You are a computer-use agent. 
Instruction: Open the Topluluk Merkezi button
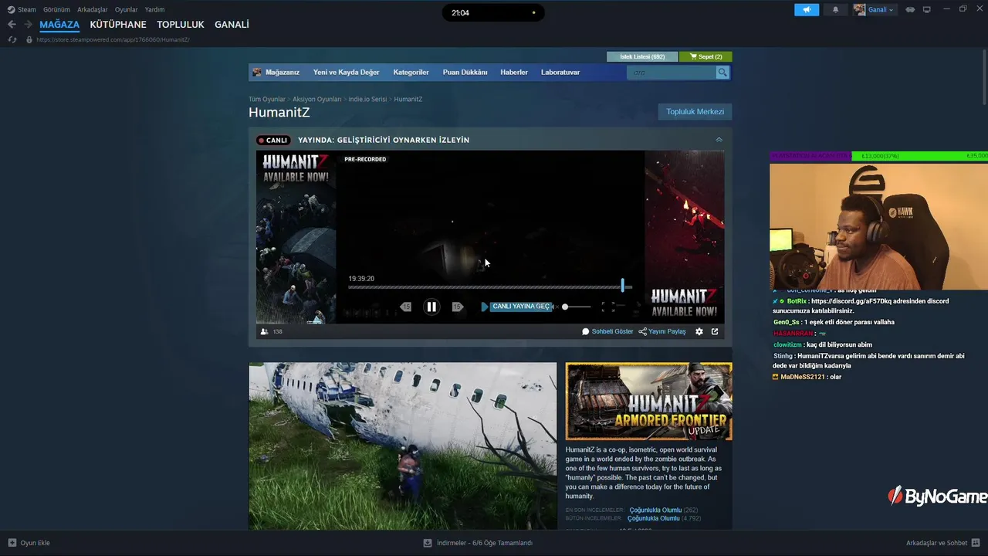[x=695, y=112]
